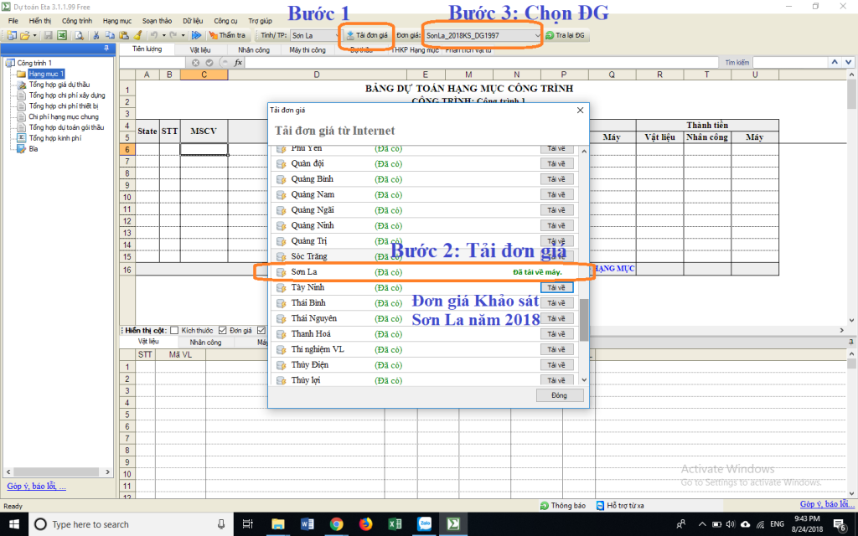
Task: Click the format painter brush icon
Action: (137, 35)
